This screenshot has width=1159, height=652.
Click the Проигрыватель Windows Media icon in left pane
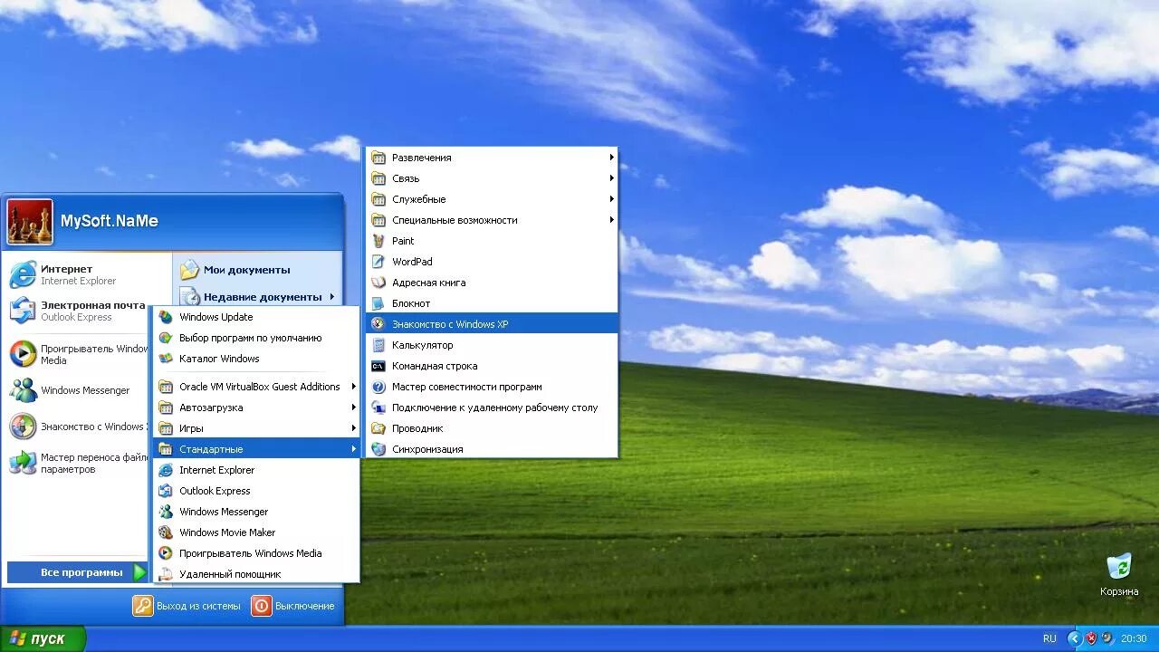[23, 354]
